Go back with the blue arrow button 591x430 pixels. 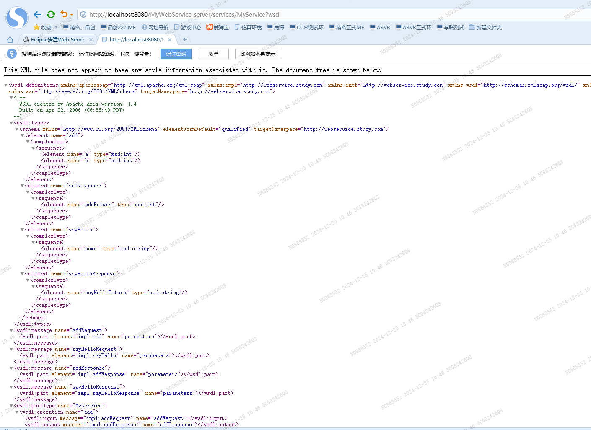tap(38, 15)
